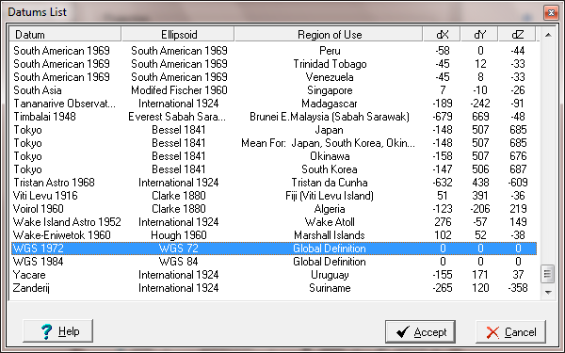Screen dimensions: 565x353
Task: Click the dZ column header
Action: pos(517,35)
